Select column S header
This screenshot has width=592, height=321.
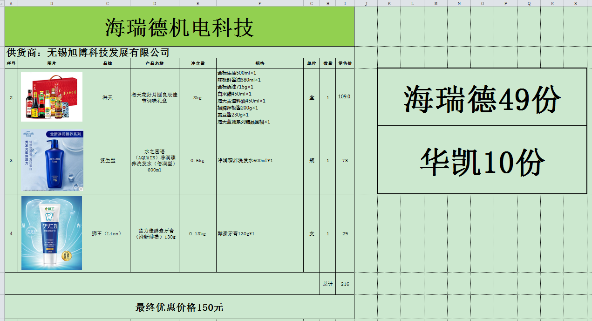pos(576,3)
